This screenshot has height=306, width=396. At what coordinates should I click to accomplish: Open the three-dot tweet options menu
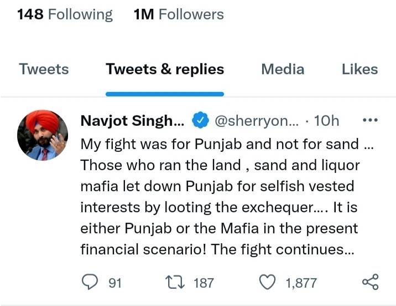[x=370, y=120]
